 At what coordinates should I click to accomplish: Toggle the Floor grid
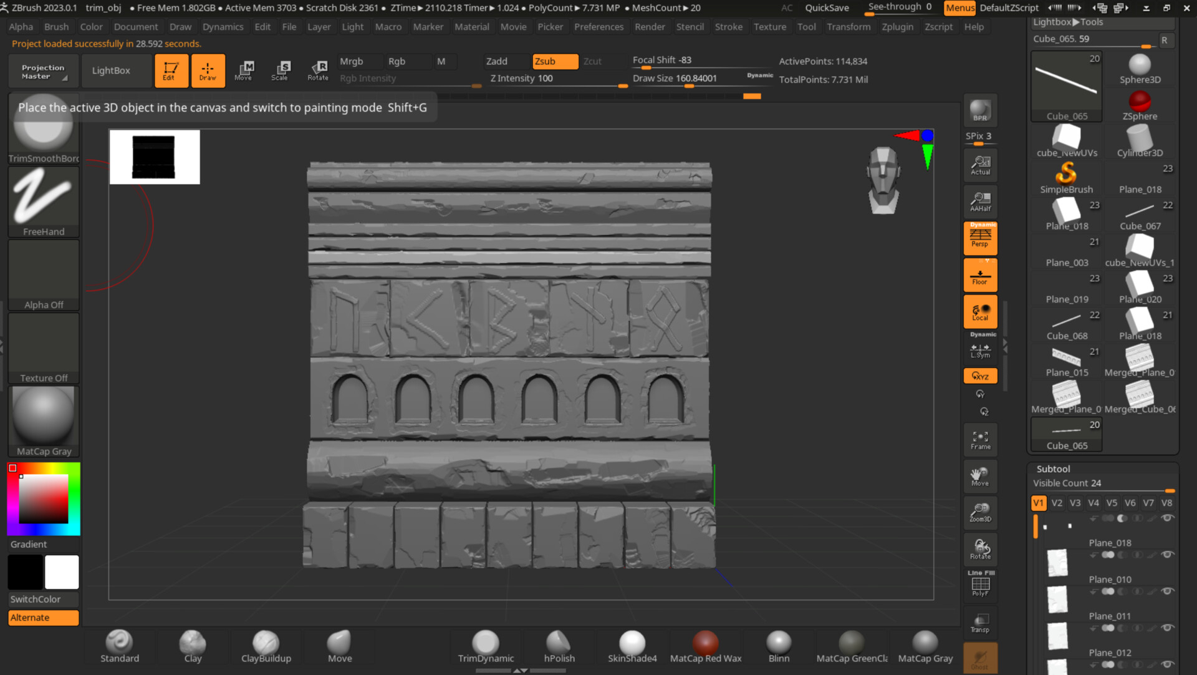[x=980, y=275]
